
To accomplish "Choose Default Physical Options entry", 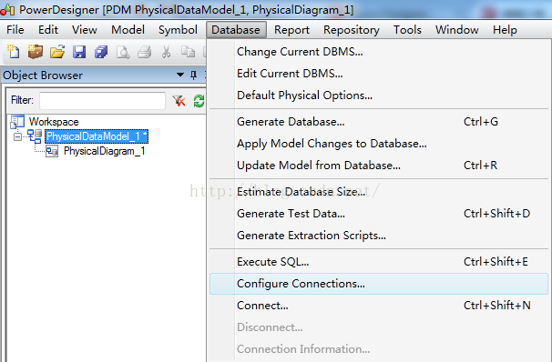I will (x=379, y=96).
